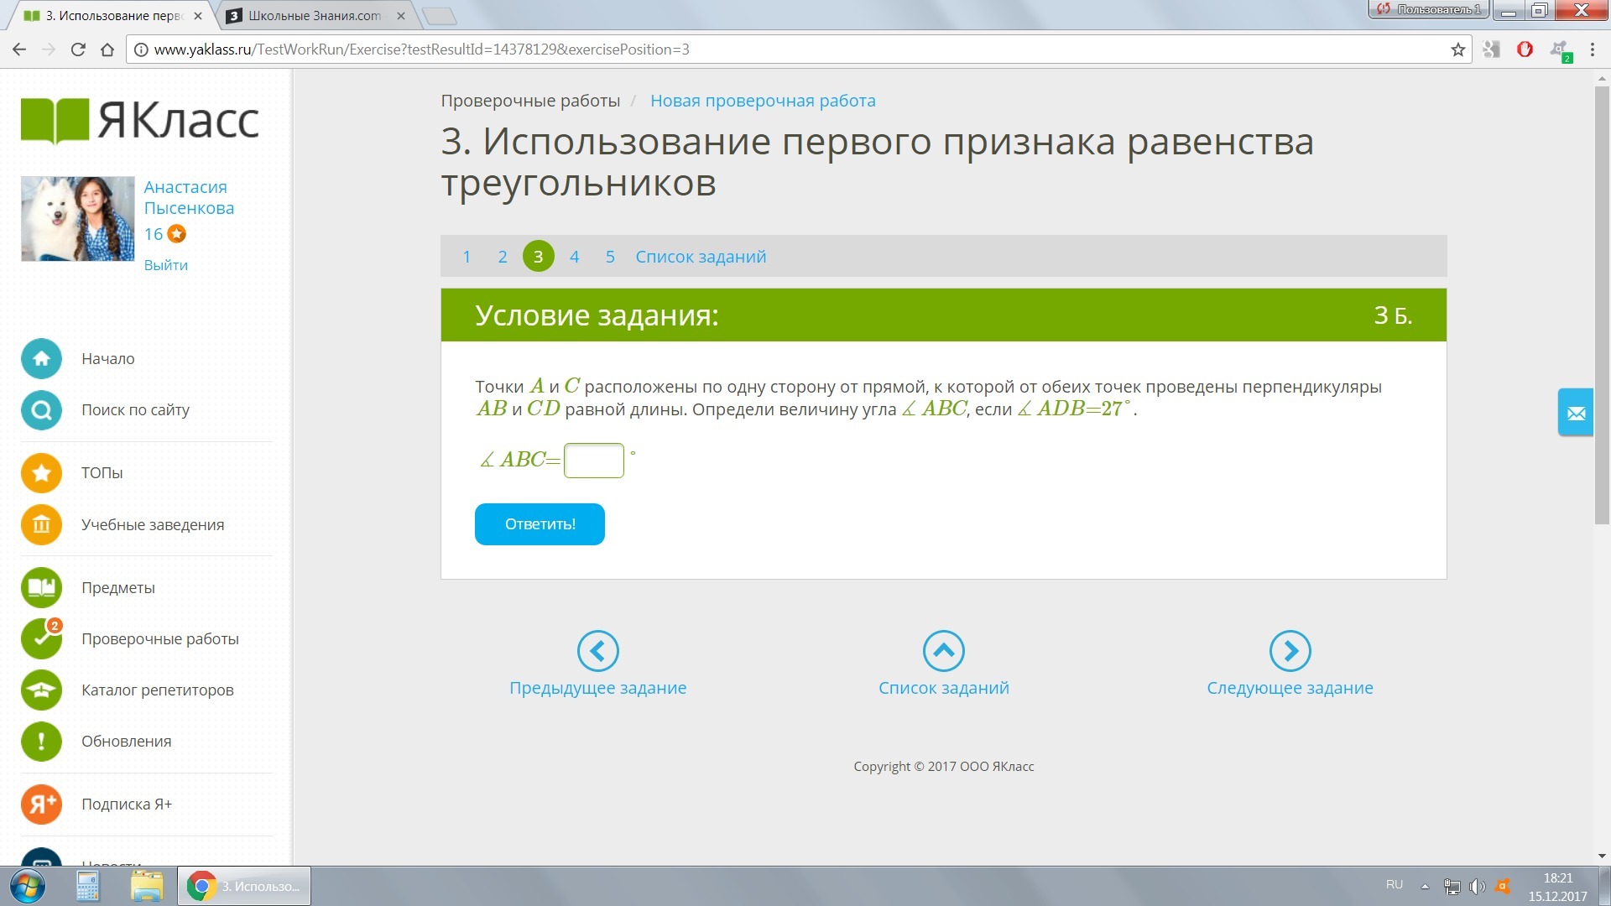Viewport: 1611px width, 906px height.
Task: Open task number 1
Action: coord(467,257)
